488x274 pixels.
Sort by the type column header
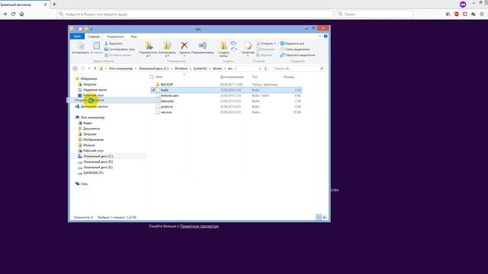tap(255, 77)
